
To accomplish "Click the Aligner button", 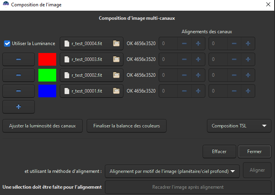I will [257, 170].
